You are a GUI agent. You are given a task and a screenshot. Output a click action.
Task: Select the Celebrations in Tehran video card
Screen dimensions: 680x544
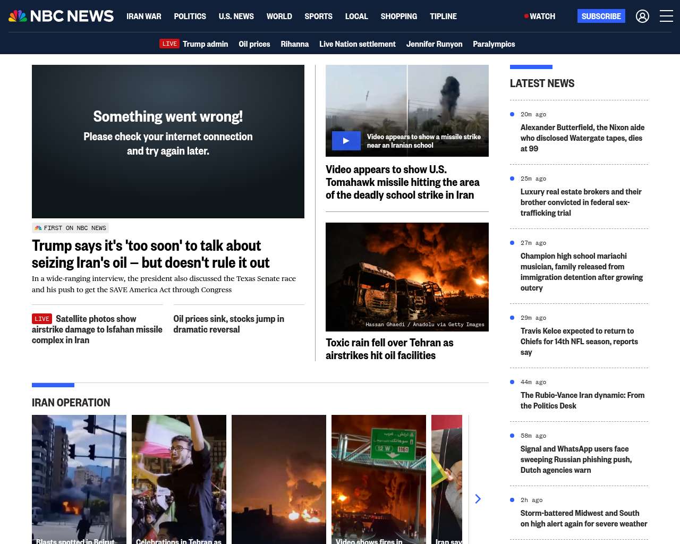pos(179,478)
